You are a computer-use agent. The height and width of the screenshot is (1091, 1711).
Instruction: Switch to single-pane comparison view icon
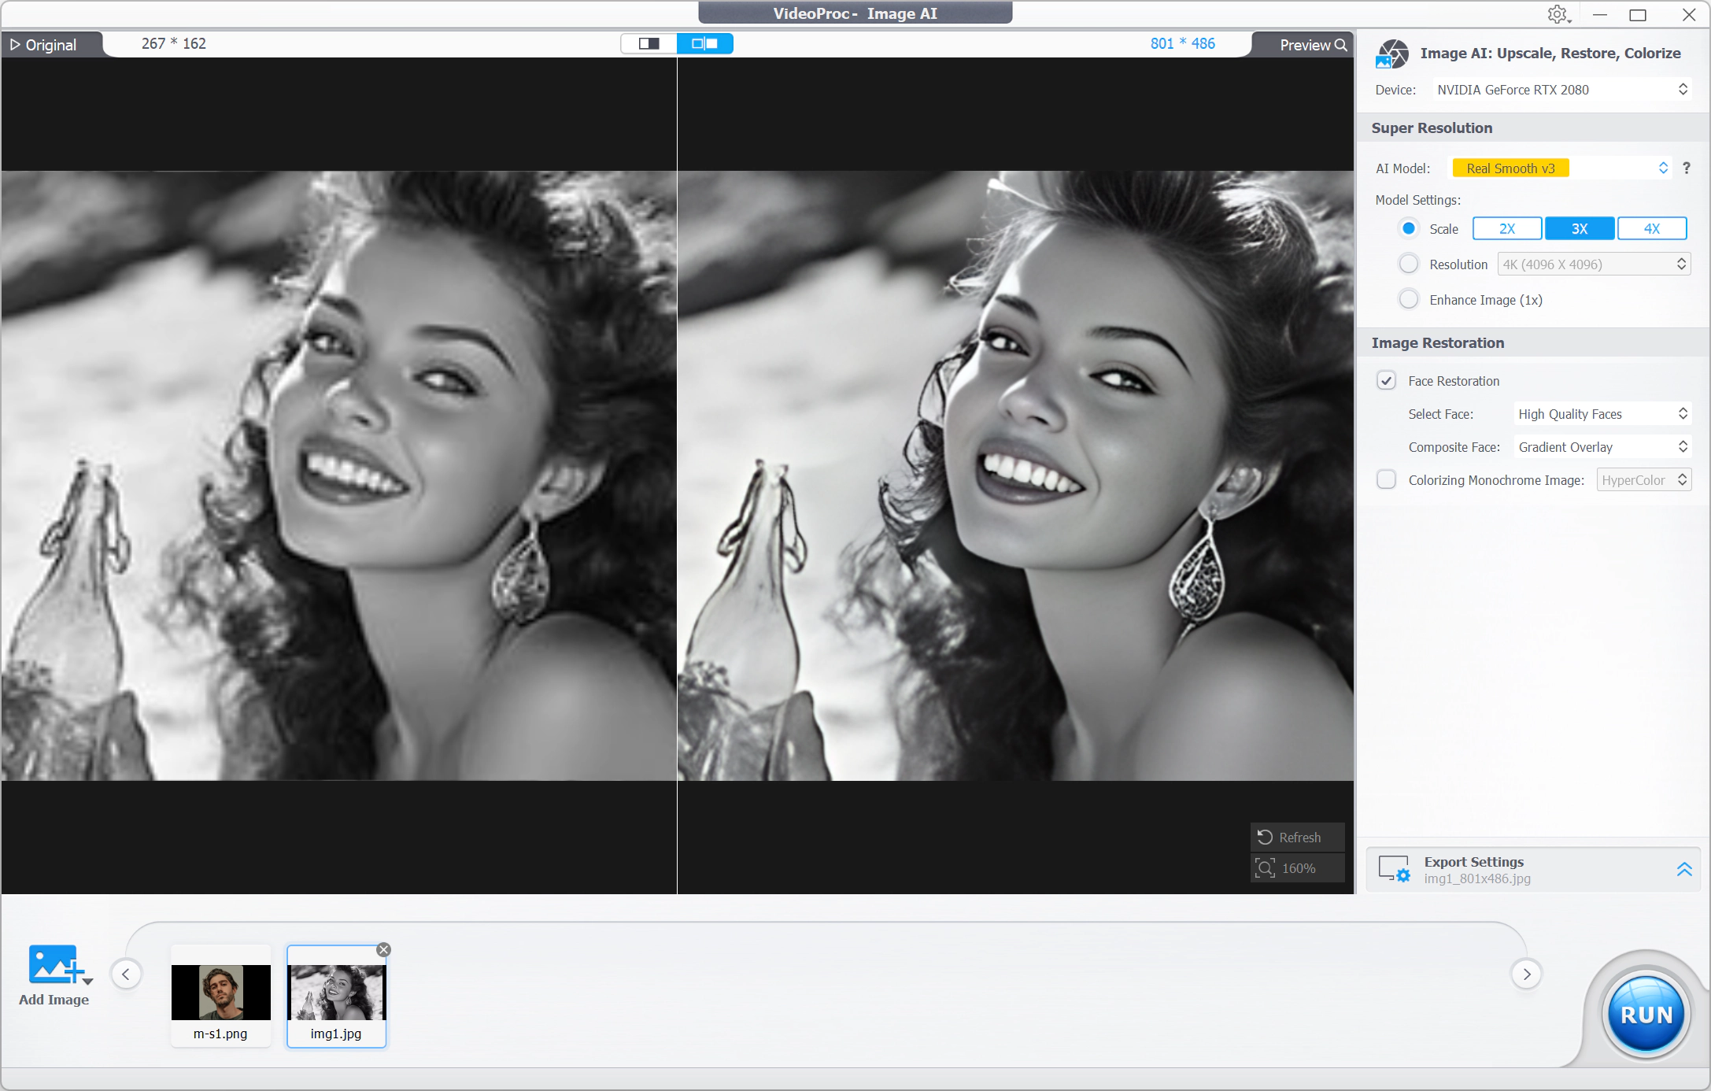(x=649, y=43)
